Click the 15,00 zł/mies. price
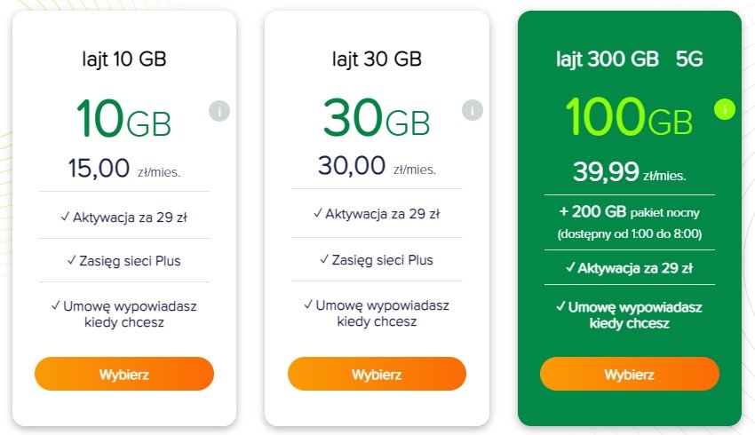The height and width of the screenshot is (435, 755). [x=124, y=169]
